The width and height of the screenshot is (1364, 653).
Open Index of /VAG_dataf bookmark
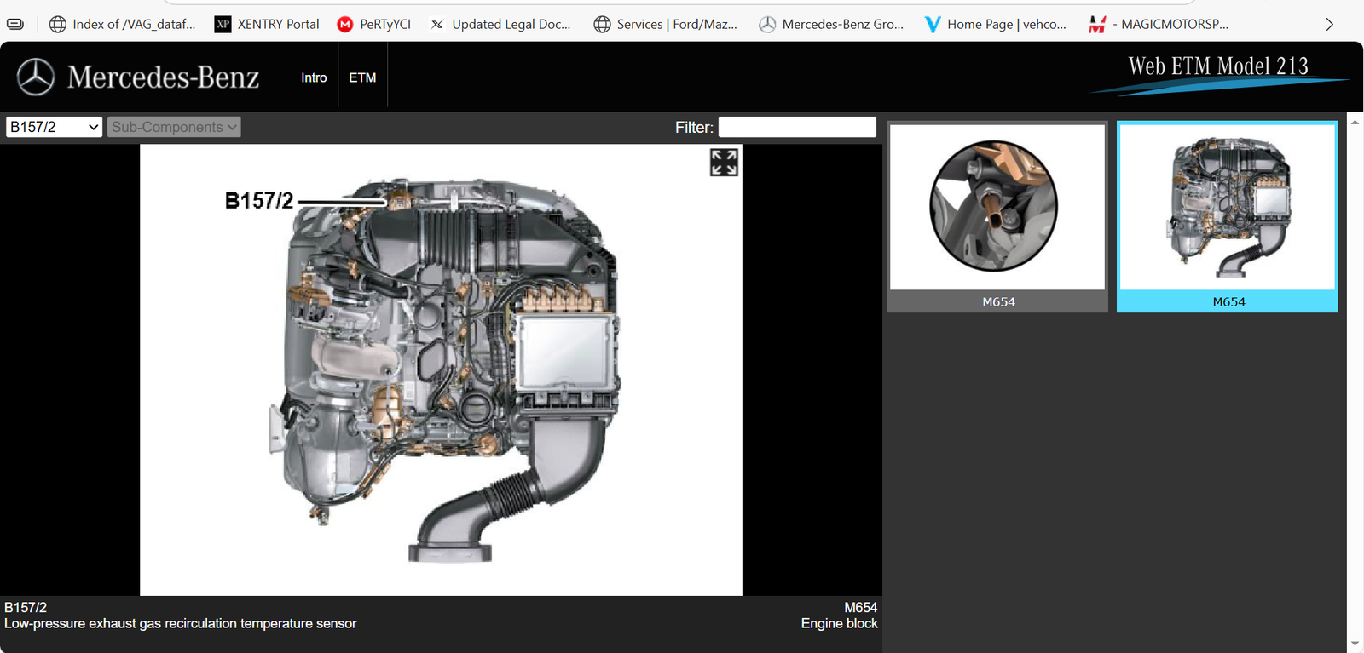pyautogui.click(x=123, y=24)
